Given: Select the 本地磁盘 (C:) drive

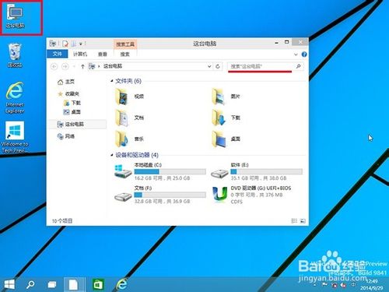Looking at the screenshot, I should click(159, 171).
